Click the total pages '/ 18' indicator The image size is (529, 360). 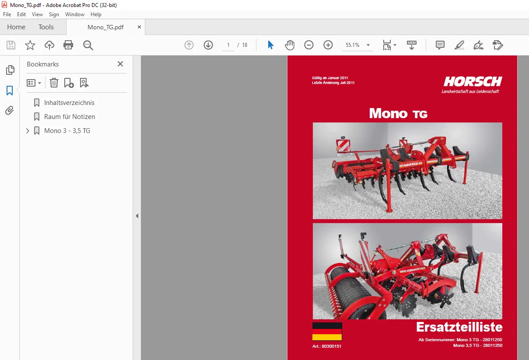(242, 45)
